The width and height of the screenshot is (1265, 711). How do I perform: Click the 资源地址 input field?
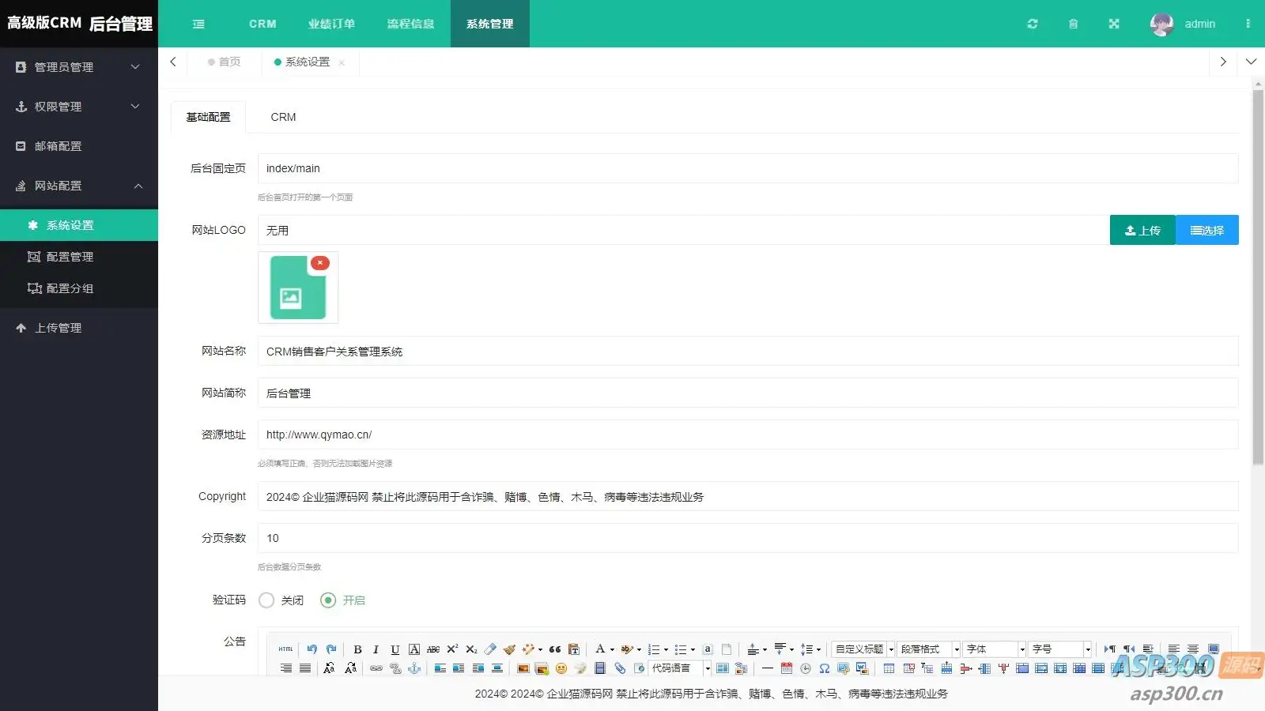click(x=748, y=434)
